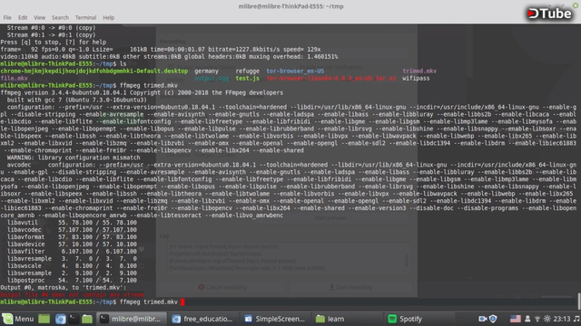Click the 23:13 clock in panel
The image size is (581, 326).
point(562,319)
